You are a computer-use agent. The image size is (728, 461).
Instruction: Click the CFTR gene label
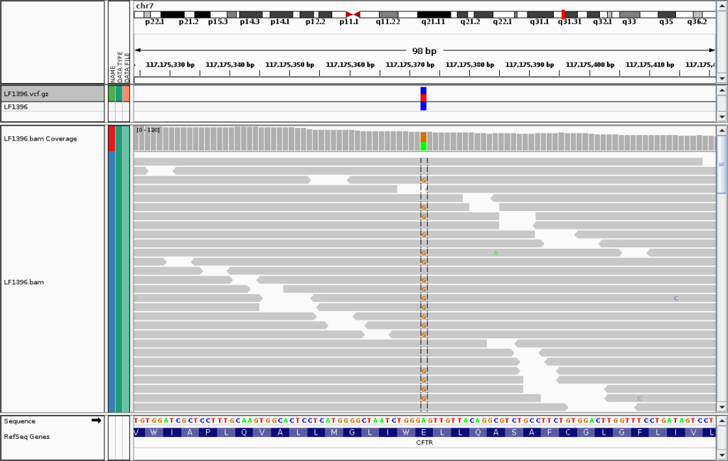pyautogui.click(x=424, y=443)
